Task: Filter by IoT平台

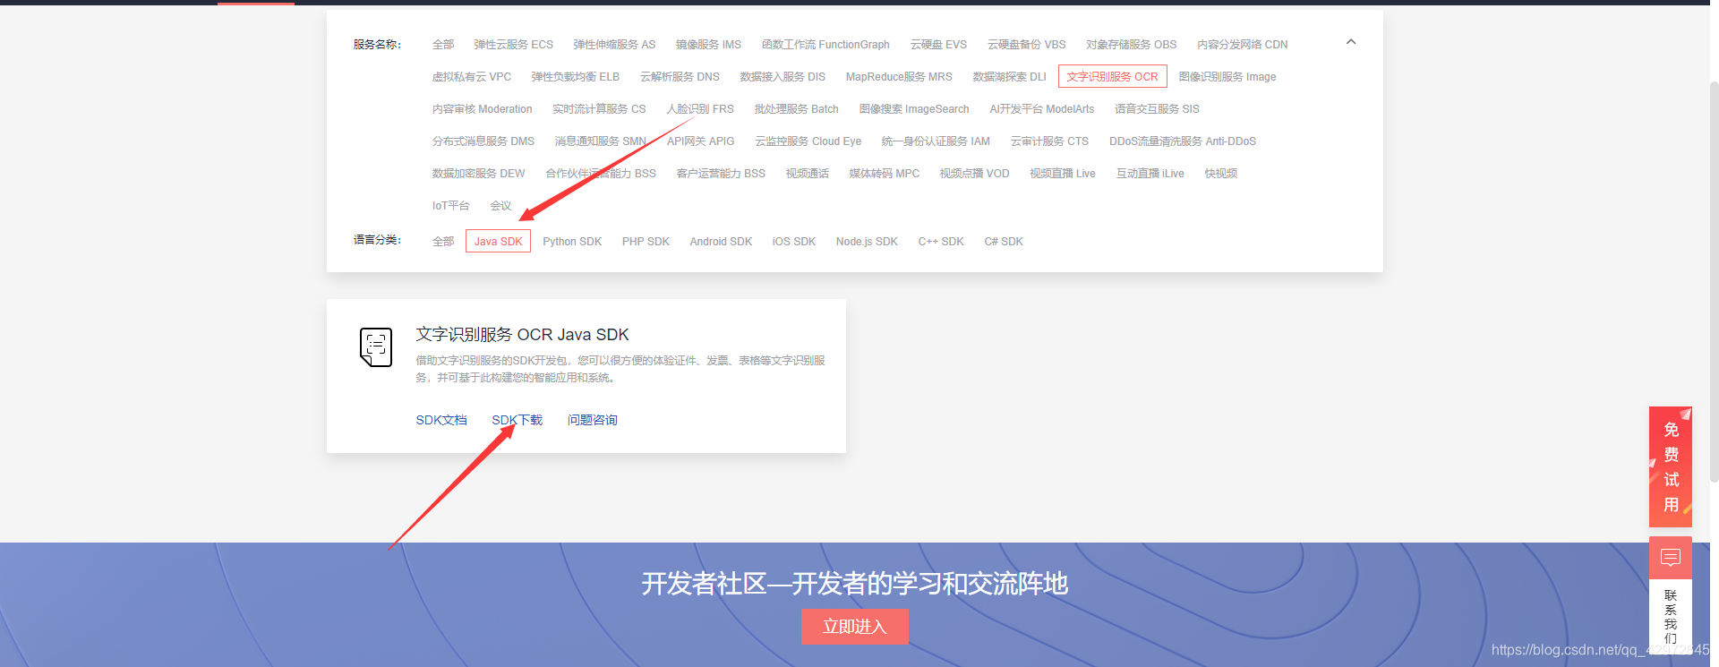Action: [x=450, y=206]
